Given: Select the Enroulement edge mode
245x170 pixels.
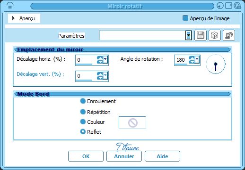Looking at the screenshot, I should coord(83,101).
